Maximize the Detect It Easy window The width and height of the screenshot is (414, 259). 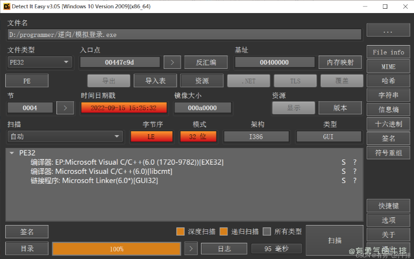(385, 7)
